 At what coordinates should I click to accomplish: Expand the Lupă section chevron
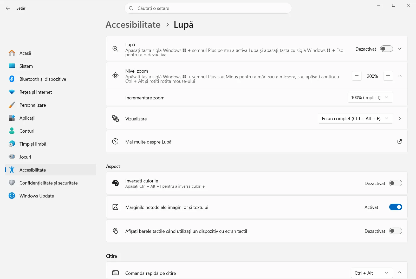pyautogui.click(x=400, y=49)
